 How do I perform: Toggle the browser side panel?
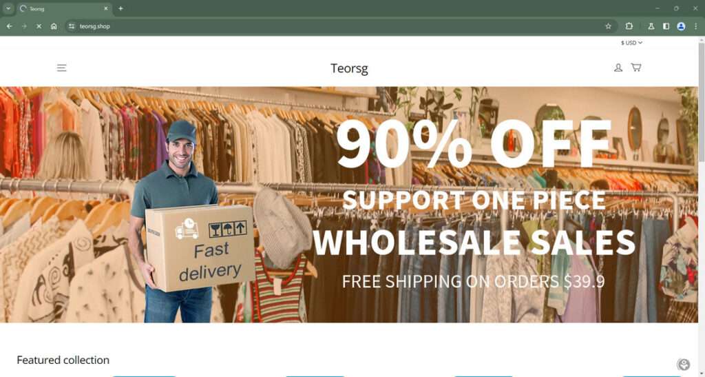click(666, 26)
